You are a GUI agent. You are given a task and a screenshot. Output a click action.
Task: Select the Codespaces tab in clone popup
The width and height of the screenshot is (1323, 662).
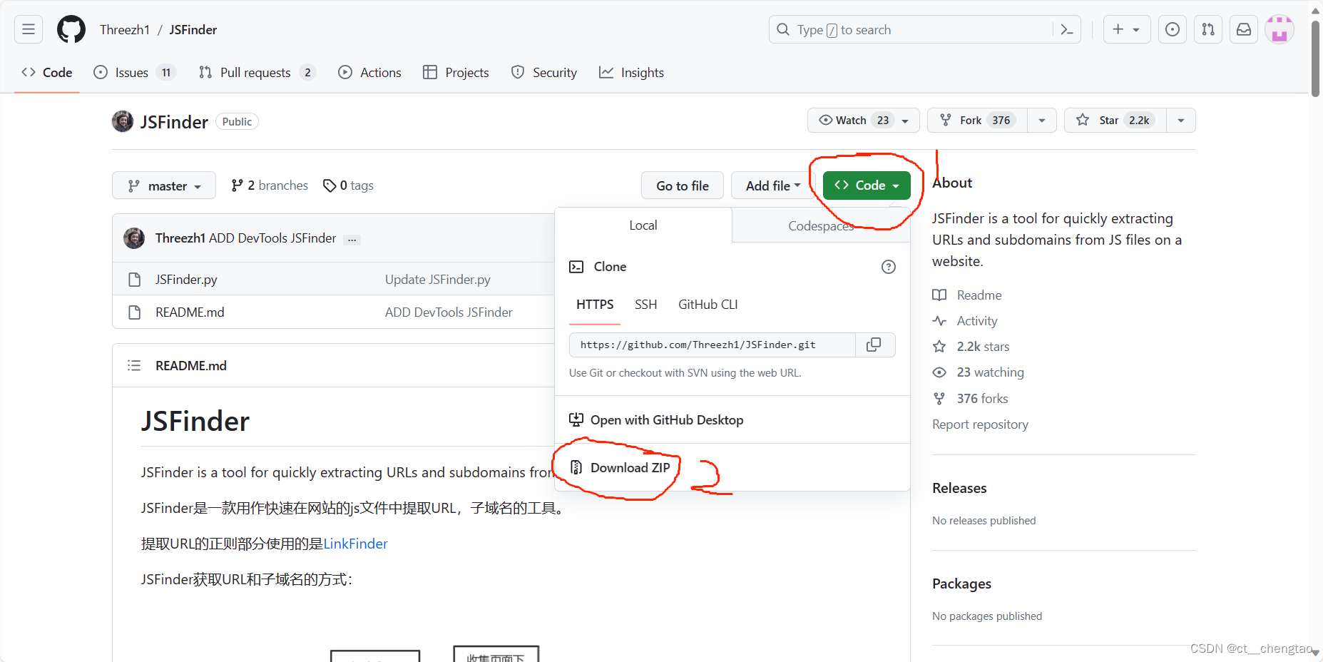pyautogui.click(x=821, y=225)
